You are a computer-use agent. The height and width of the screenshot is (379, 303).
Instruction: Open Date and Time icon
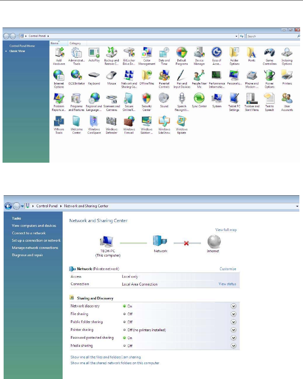pyautogui.click(x=164, y=56)
